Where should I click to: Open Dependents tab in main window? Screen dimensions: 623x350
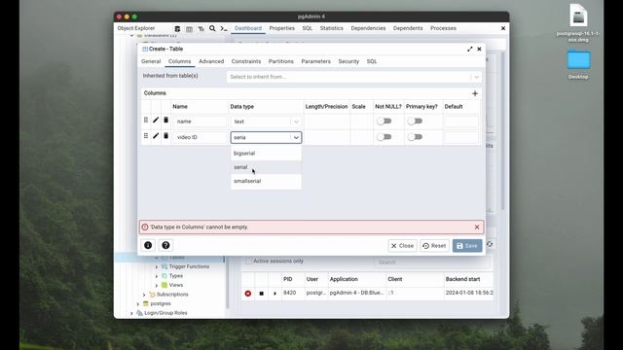click(x=408, y=28)
